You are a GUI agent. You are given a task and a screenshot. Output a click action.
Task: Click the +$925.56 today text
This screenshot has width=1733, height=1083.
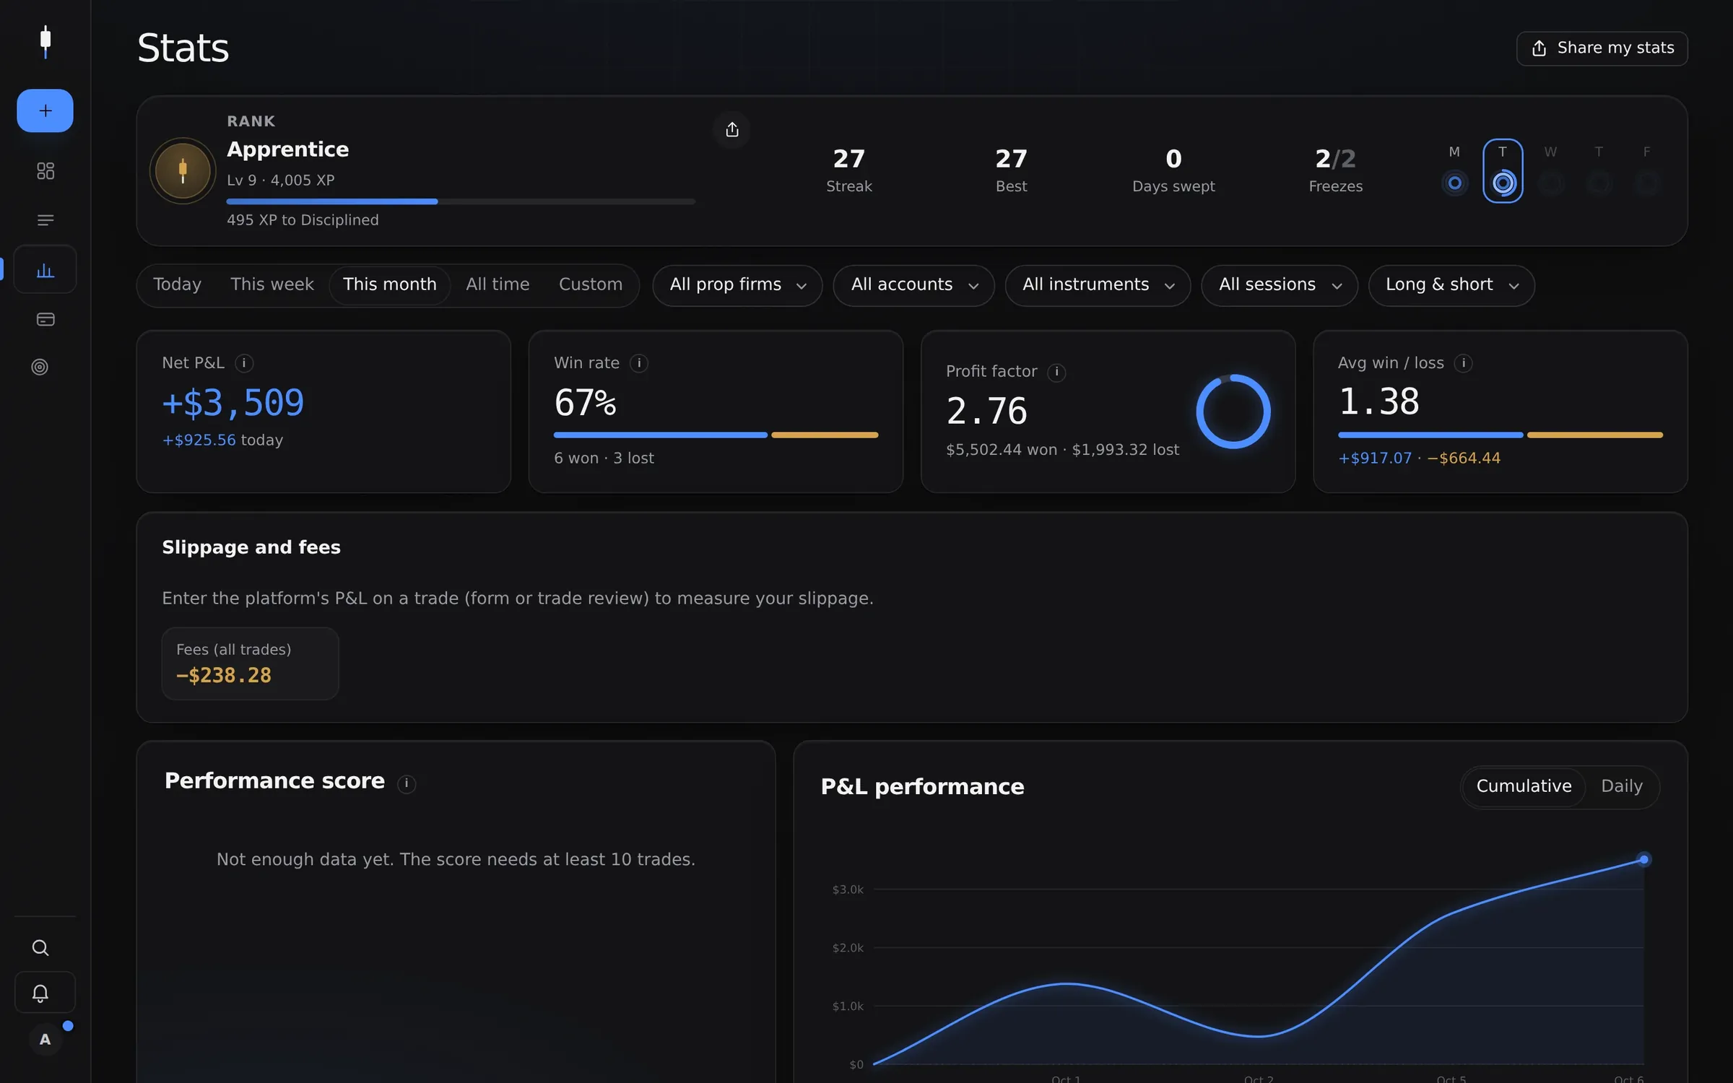[x=222, y=440]
